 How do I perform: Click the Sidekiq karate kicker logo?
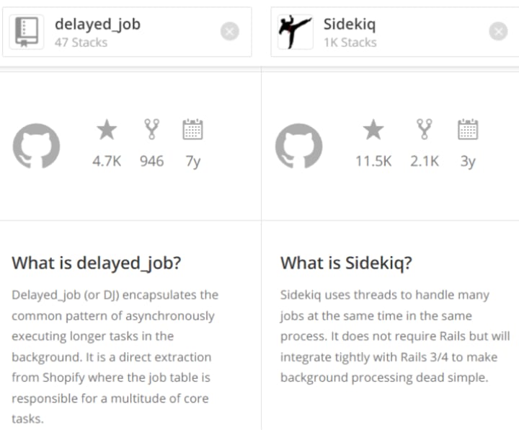pyautogui.click(x=296, y=32)
